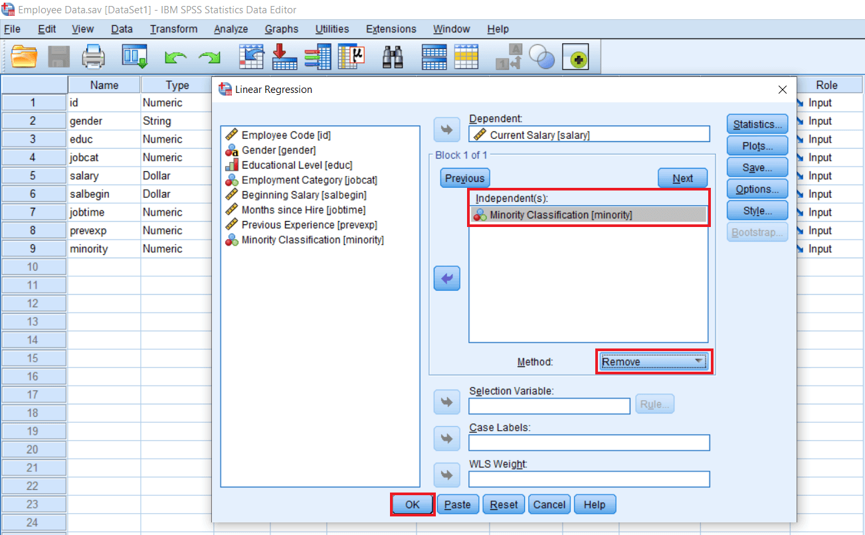Click the arrow button beside Case Labels

click(446, 438)
